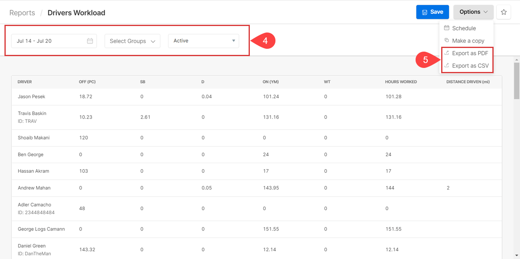Click the floppy disk icon on Save

point(425,12)
